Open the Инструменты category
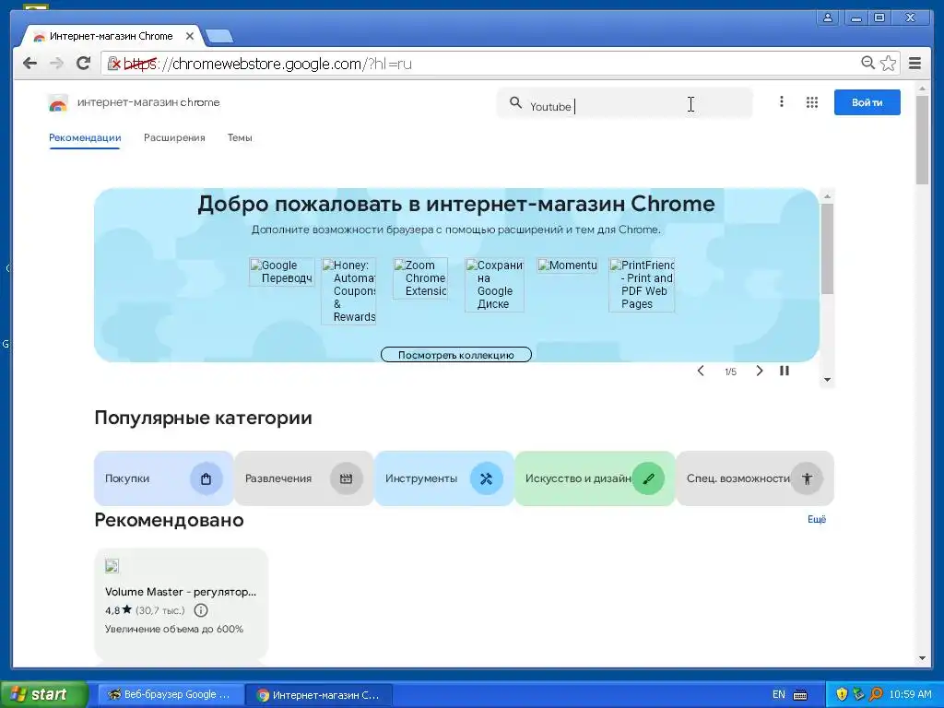Viewport: 944px width, 708px height. coord(444,478)
